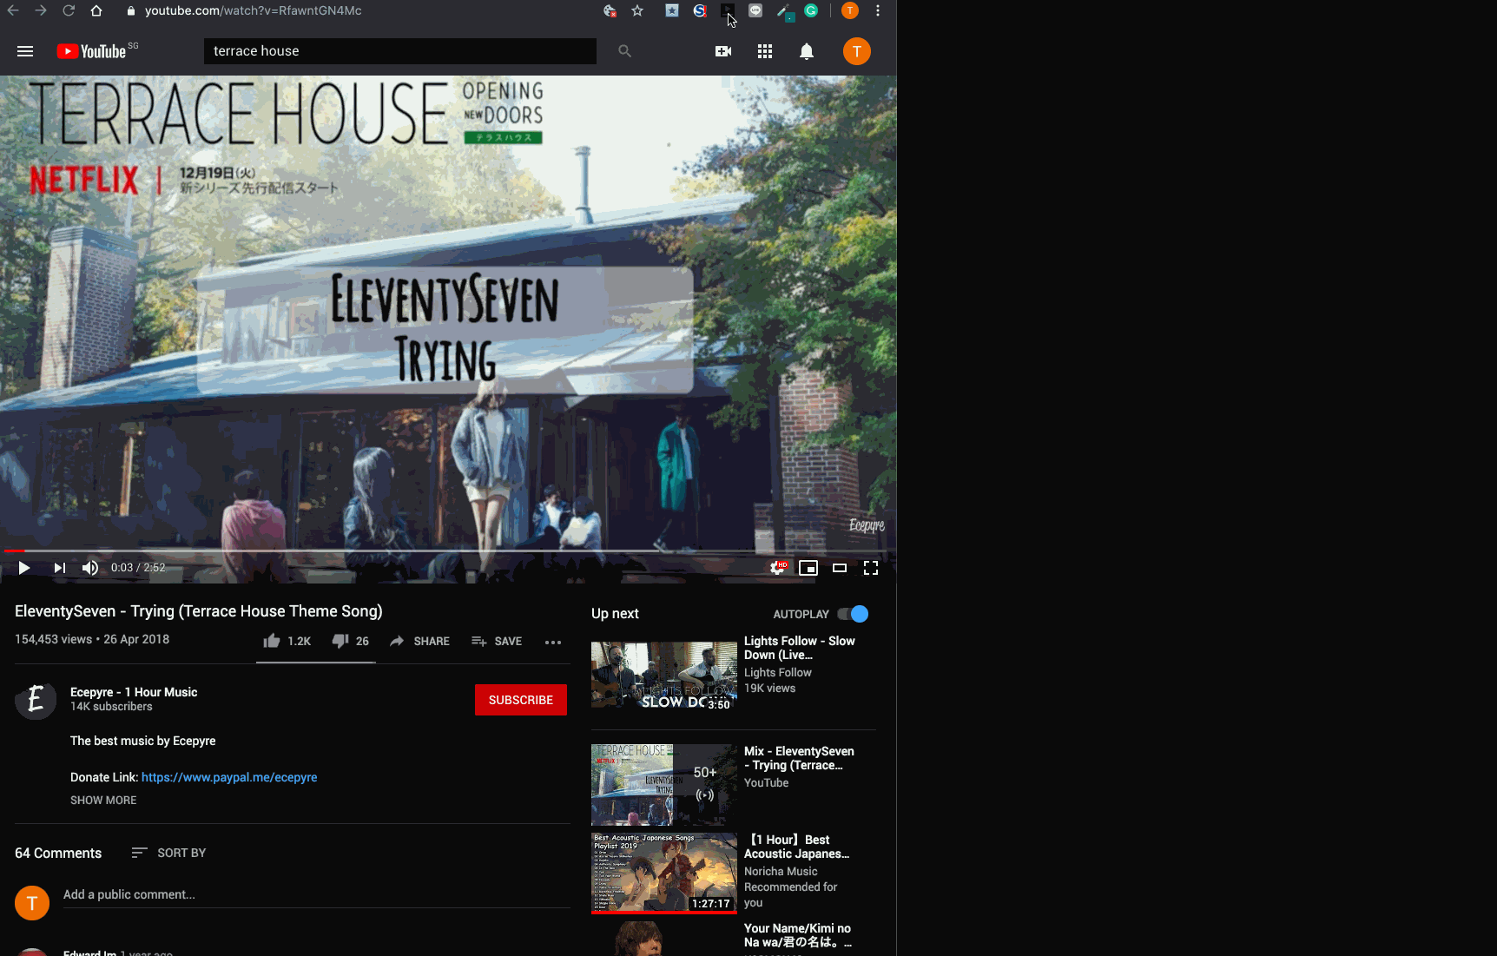The image size is (1497, 956).
Task: Seek on the video progress bar
Action: [x=448, y=551]
